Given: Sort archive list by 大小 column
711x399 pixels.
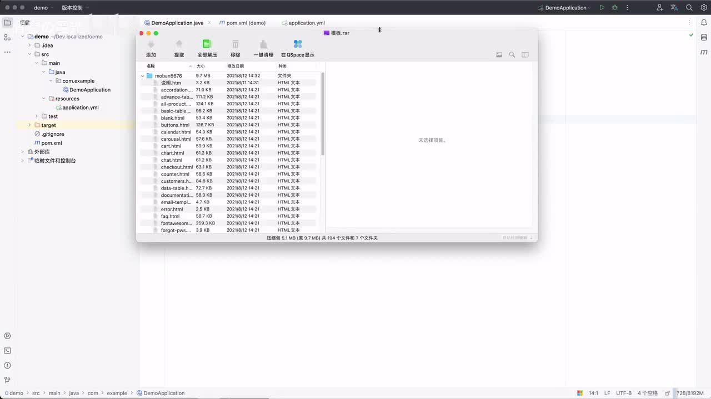Looking at the screenshot, I should [x=209, y=66].
